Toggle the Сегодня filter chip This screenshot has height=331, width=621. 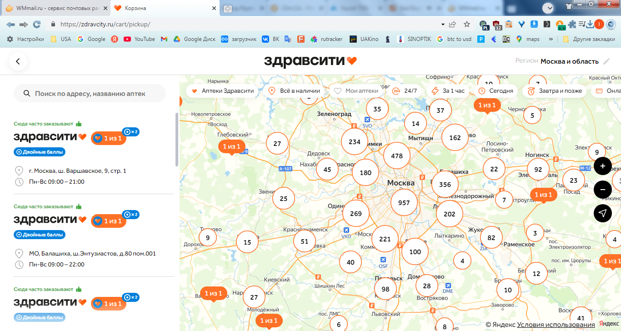pos(496,91)
